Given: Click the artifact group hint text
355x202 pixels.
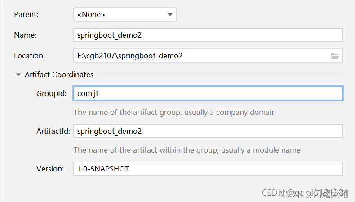Looking at the screenshot, I should pos(175,112).
